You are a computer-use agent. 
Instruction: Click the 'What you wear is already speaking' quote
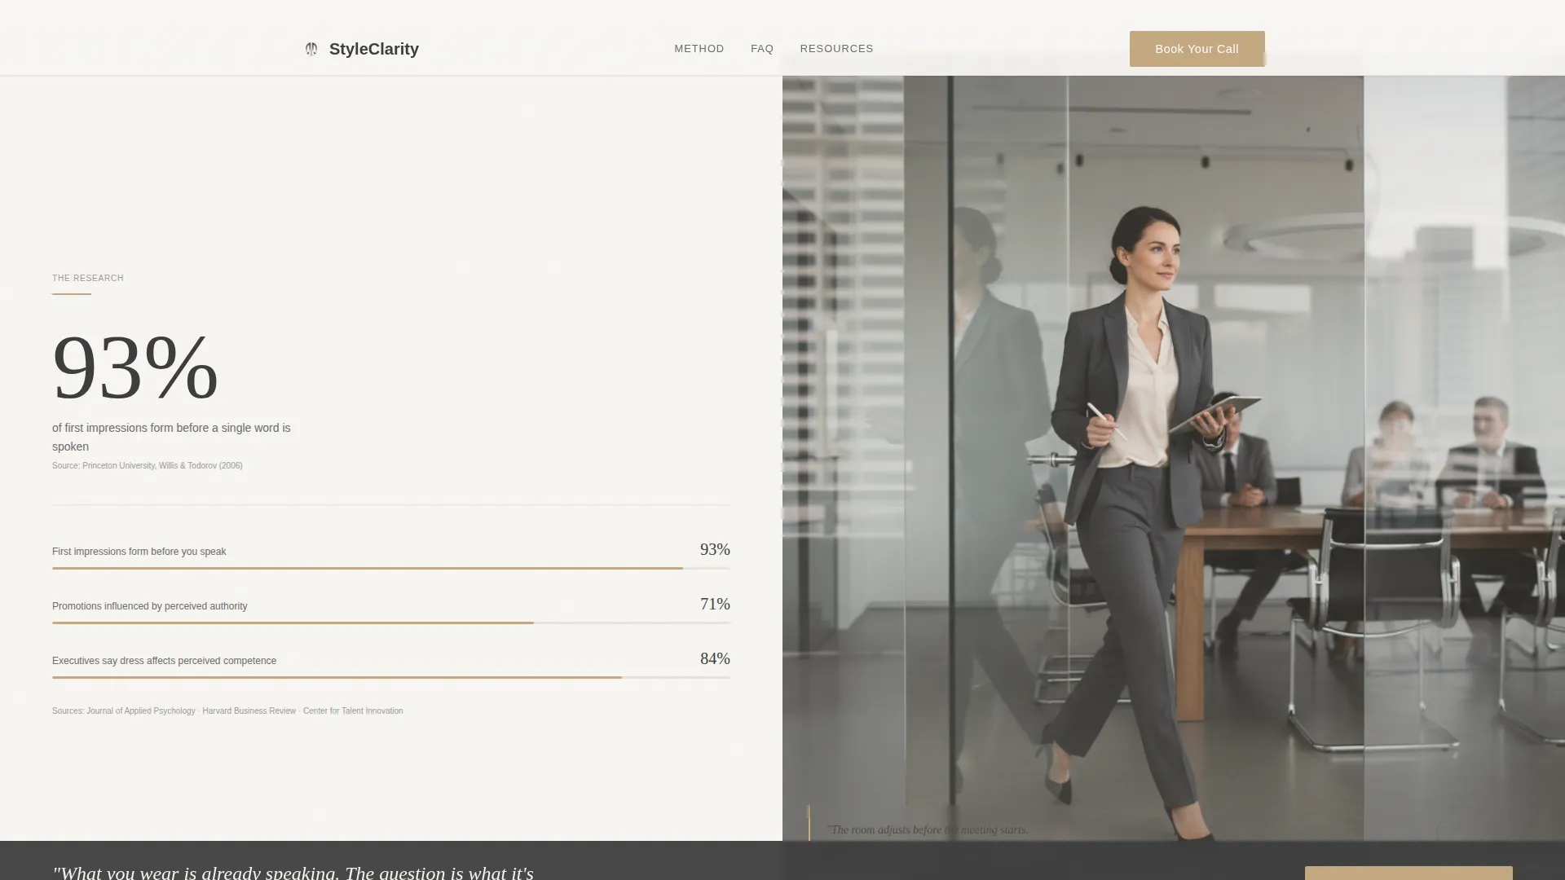click(293, 872)
